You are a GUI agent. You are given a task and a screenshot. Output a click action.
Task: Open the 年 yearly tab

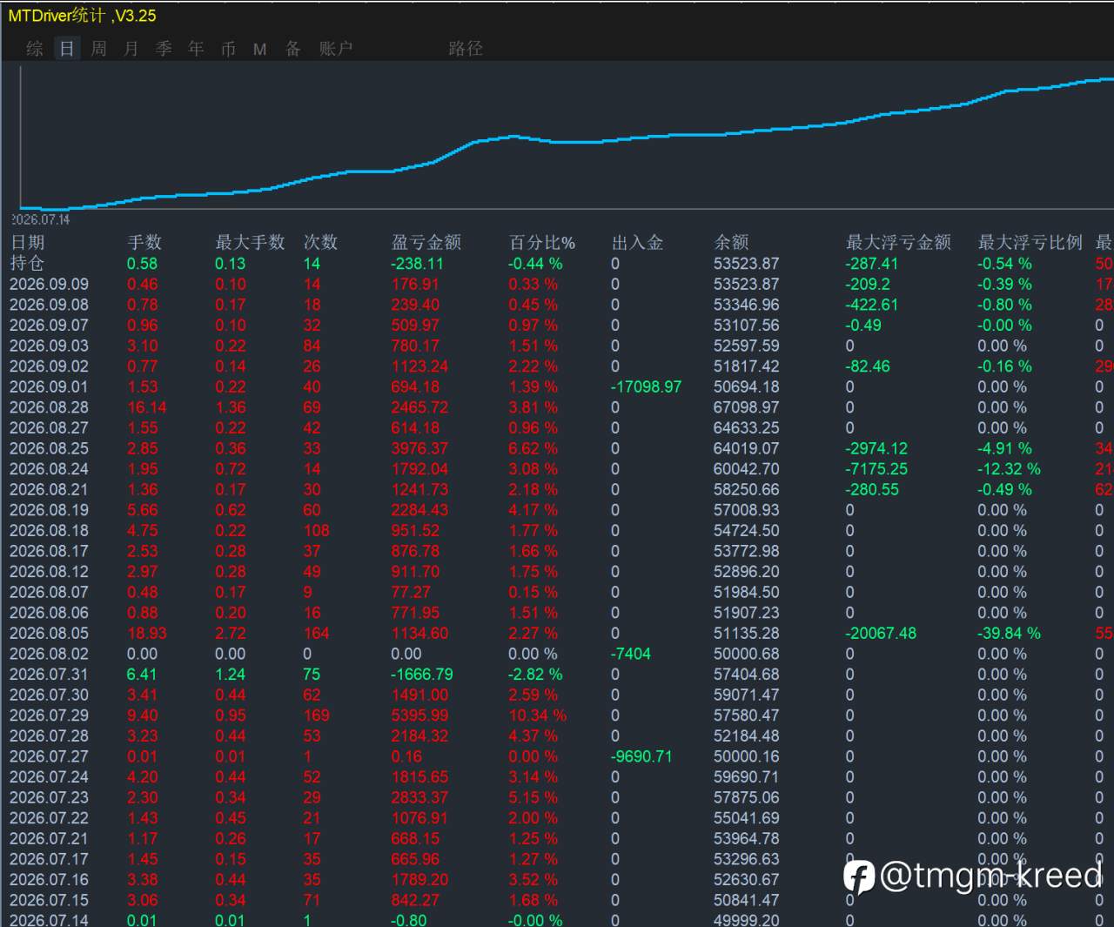click(196, 49)
